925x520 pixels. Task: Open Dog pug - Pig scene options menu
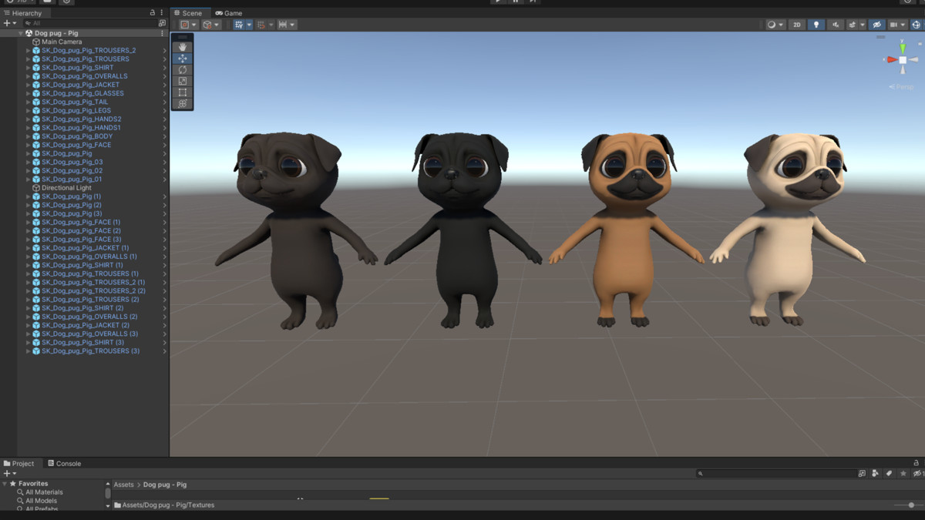pyautogui.click(x=162, y=33)
